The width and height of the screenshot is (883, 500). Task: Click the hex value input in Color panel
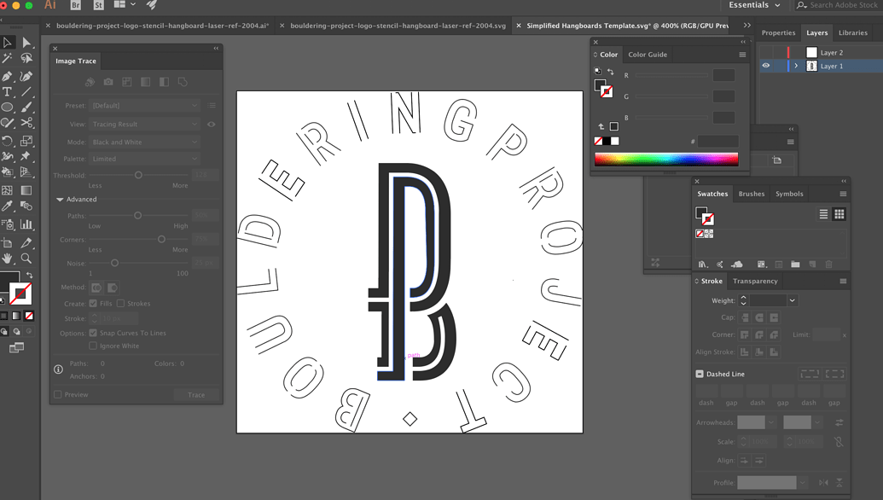pyautogui.click(x=717, y=141)
